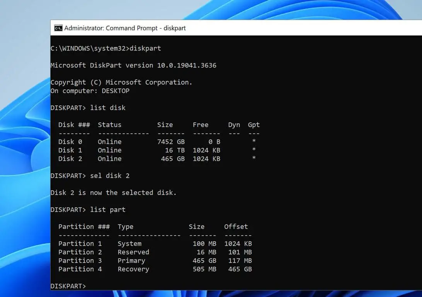Click the '465 GB' size of Disk 2

(x=173, y=159)
